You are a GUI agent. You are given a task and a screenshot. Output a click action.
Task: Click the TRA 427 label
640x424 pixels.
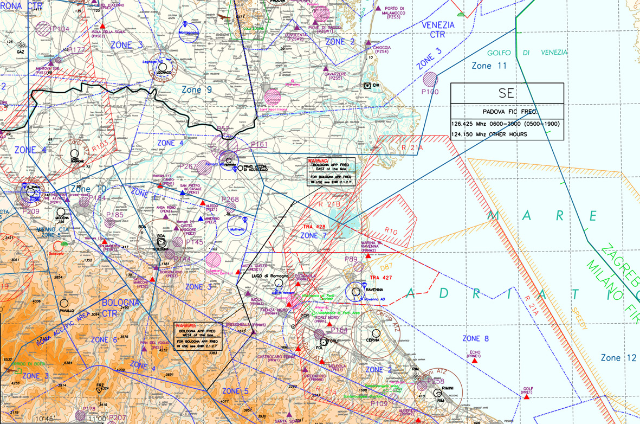381,278
